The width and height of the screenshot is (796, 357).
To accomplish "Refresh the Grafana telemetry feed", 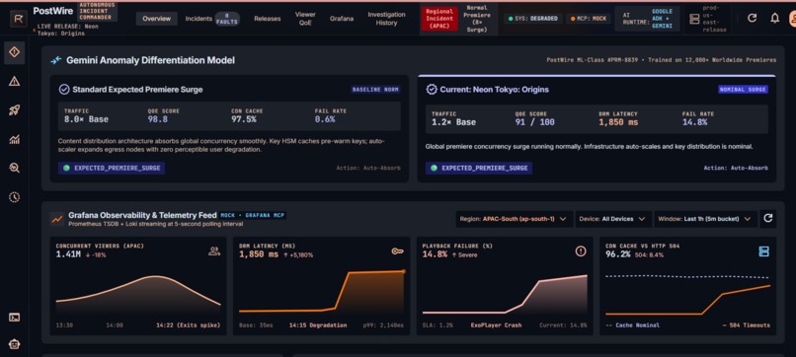I will [x=768, y=219].
